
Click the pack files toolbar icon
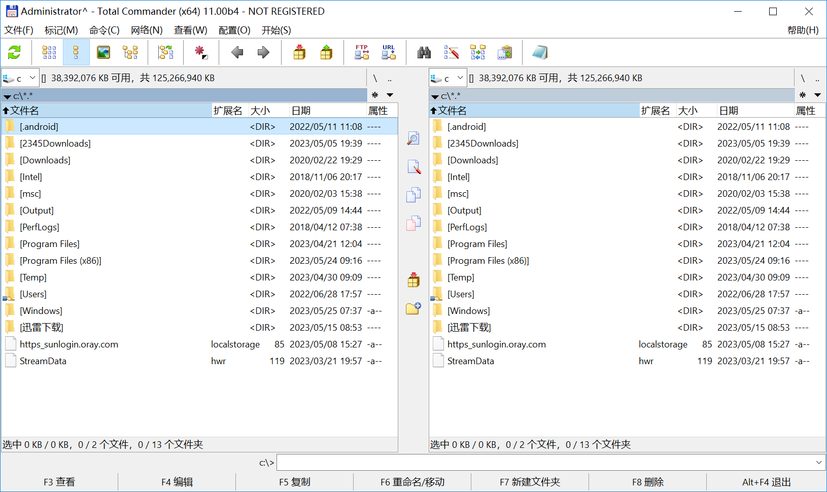[x=299, y=52]
